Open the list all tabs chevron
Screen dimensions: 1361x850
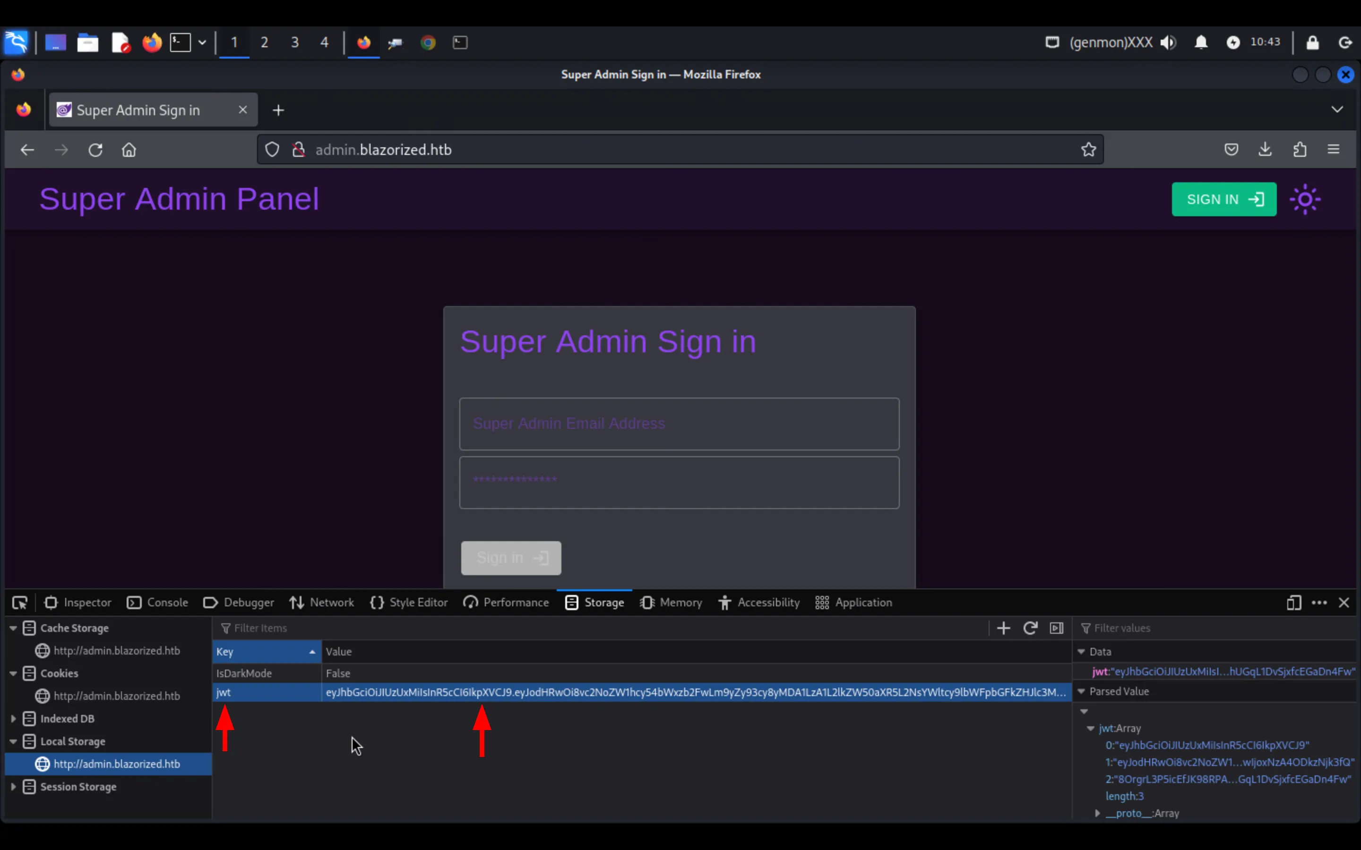[1337, 109]
